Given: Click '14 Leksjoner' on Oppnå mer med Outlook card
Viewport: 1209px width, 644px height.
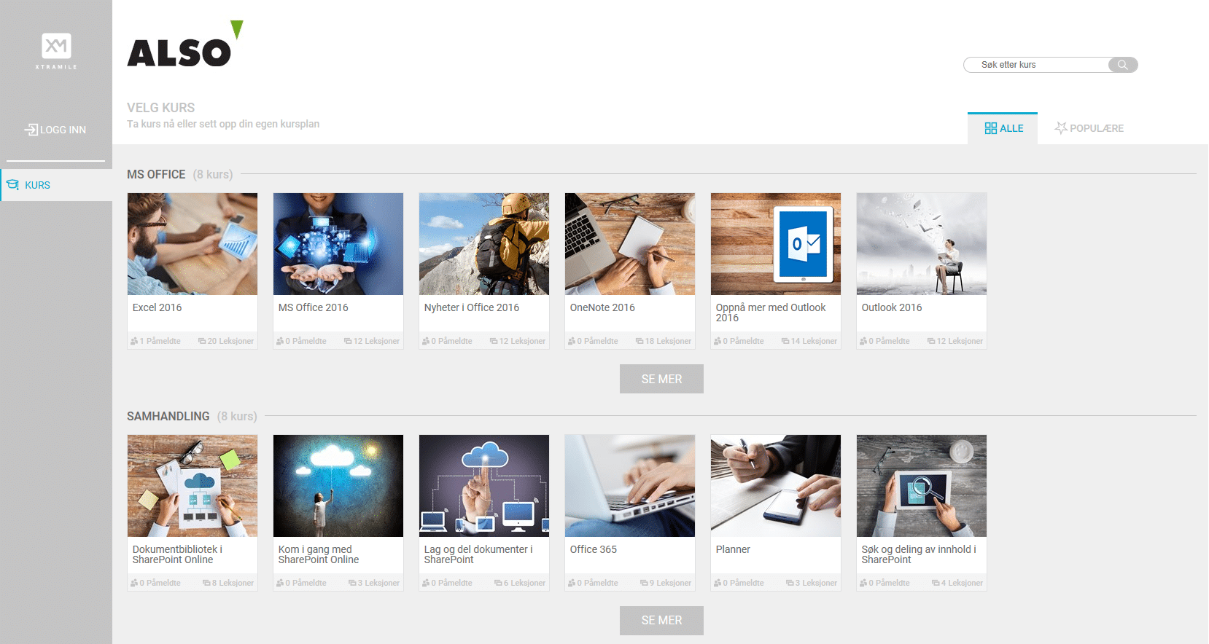Looking at the screenshot, I should coord(814,341).
